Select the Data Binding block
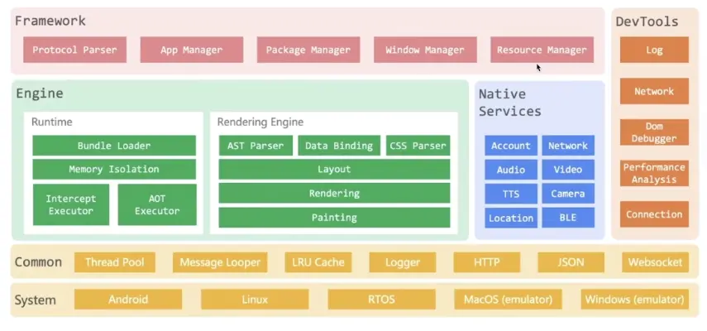Screen dimensions: 707x331 click(338, 146)
